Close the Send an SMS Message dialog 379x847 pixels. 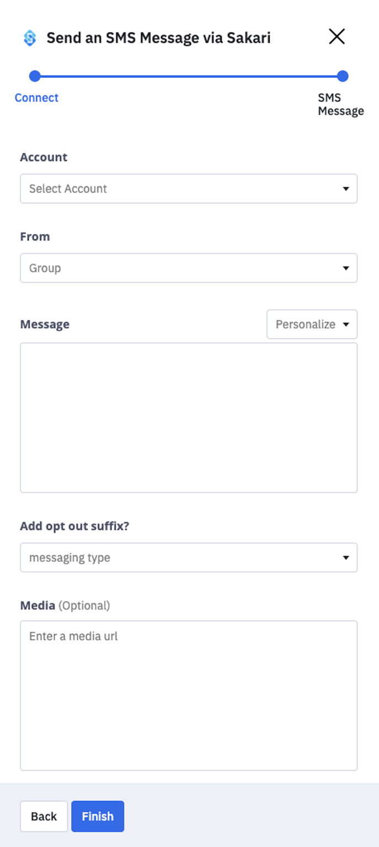tap(337, 36)
